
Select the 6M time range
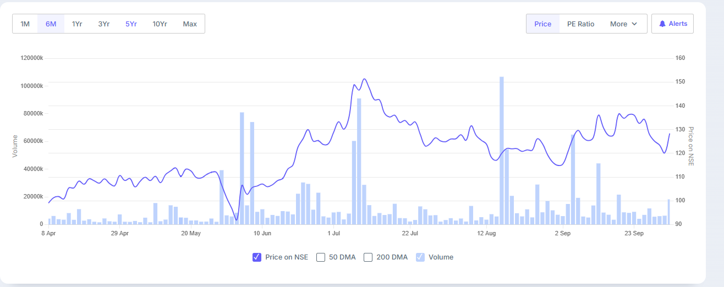click(51, 24)
